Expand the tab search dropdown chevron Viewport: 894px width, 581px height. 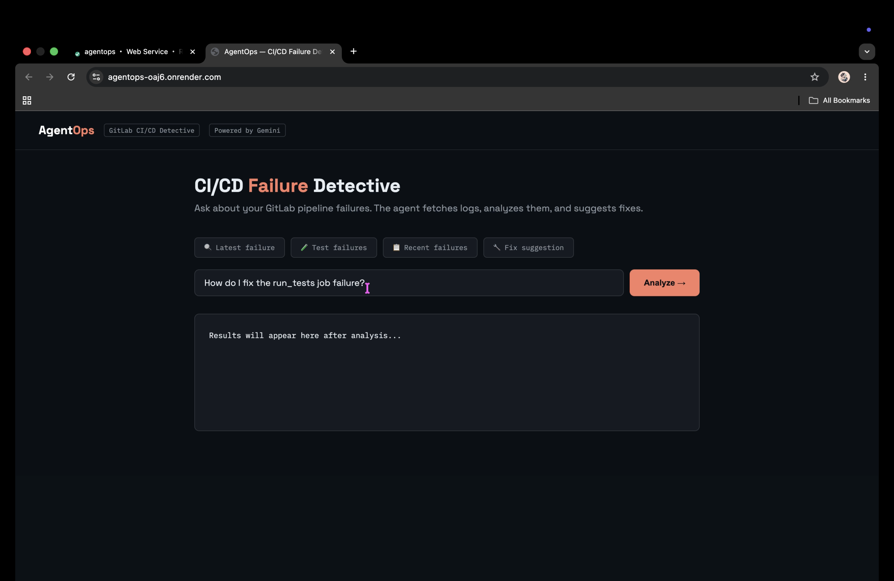click(x=867, y=51)
